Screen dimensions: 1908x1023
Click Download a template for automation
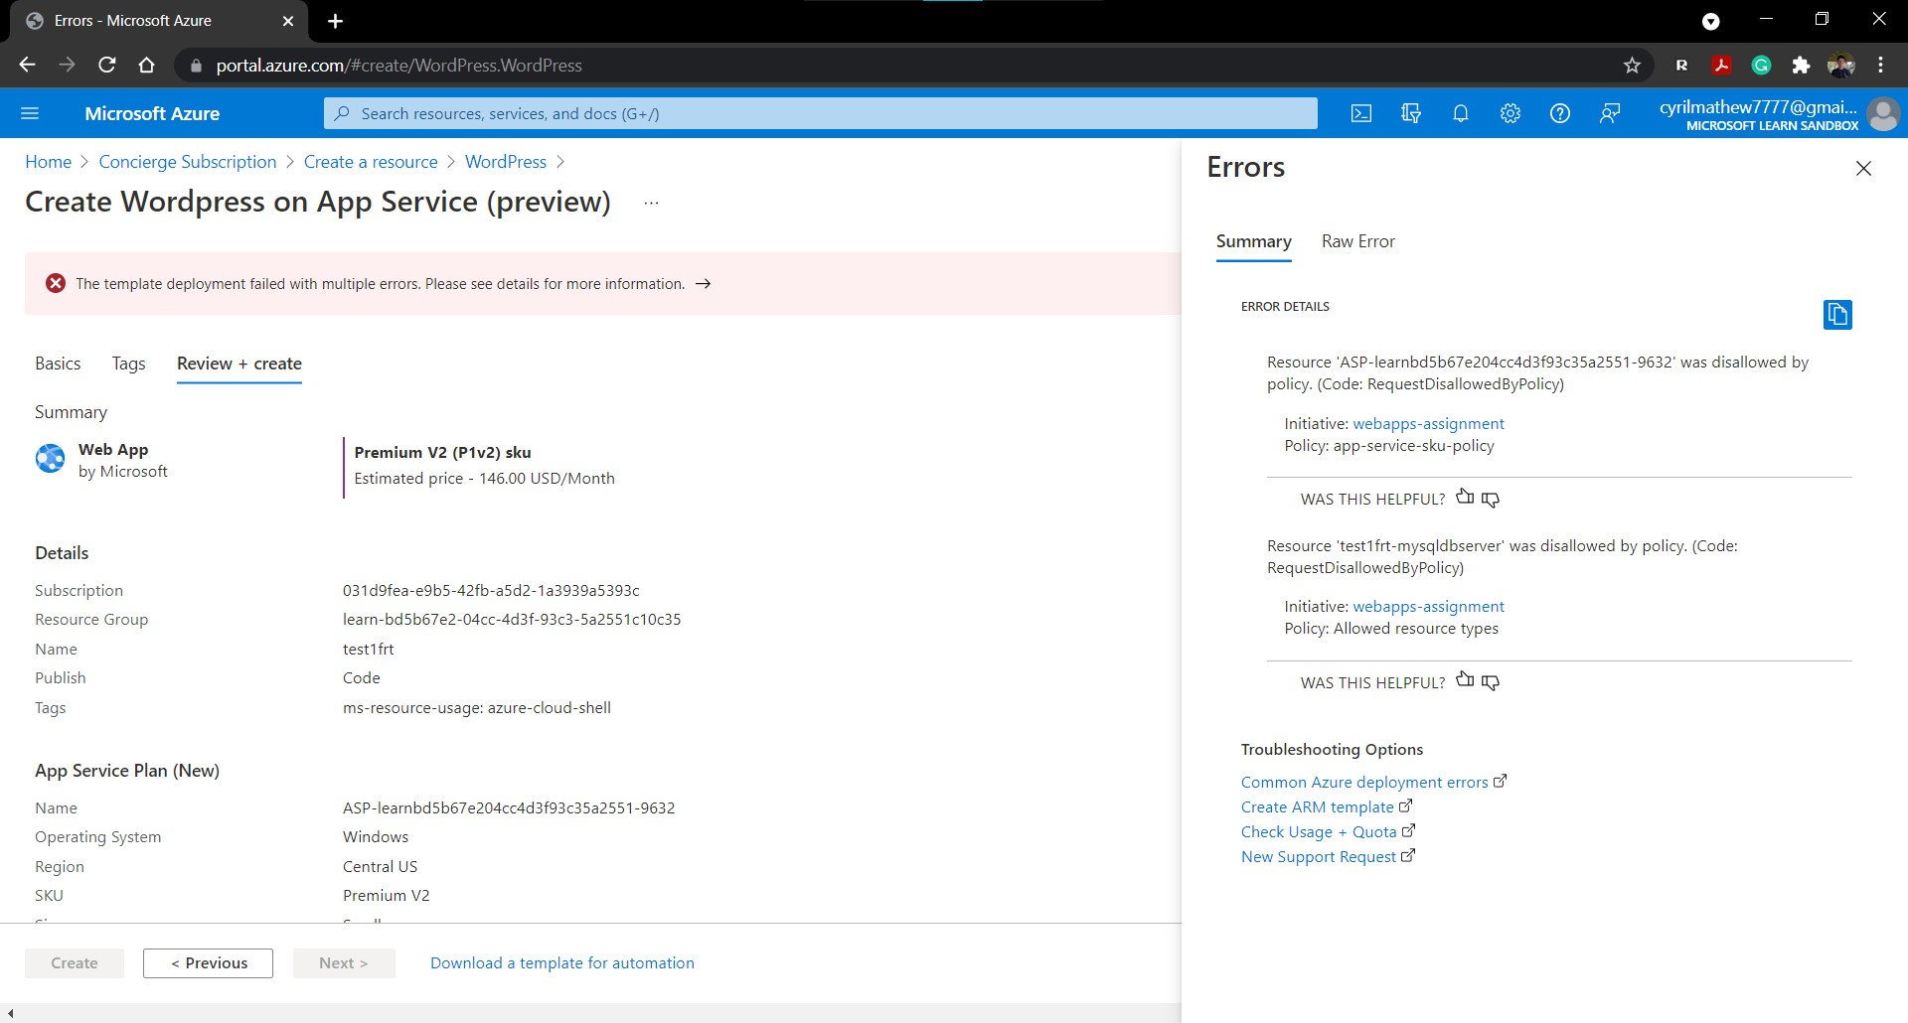click(x=562, y=963)
